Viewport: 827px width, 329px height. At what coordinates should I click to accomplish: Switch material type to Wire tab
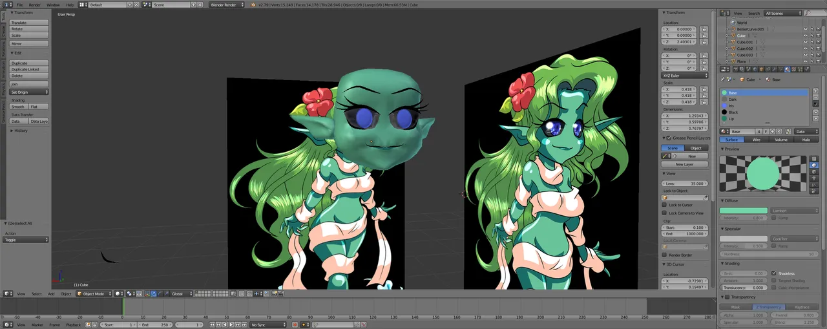[756, 140]
